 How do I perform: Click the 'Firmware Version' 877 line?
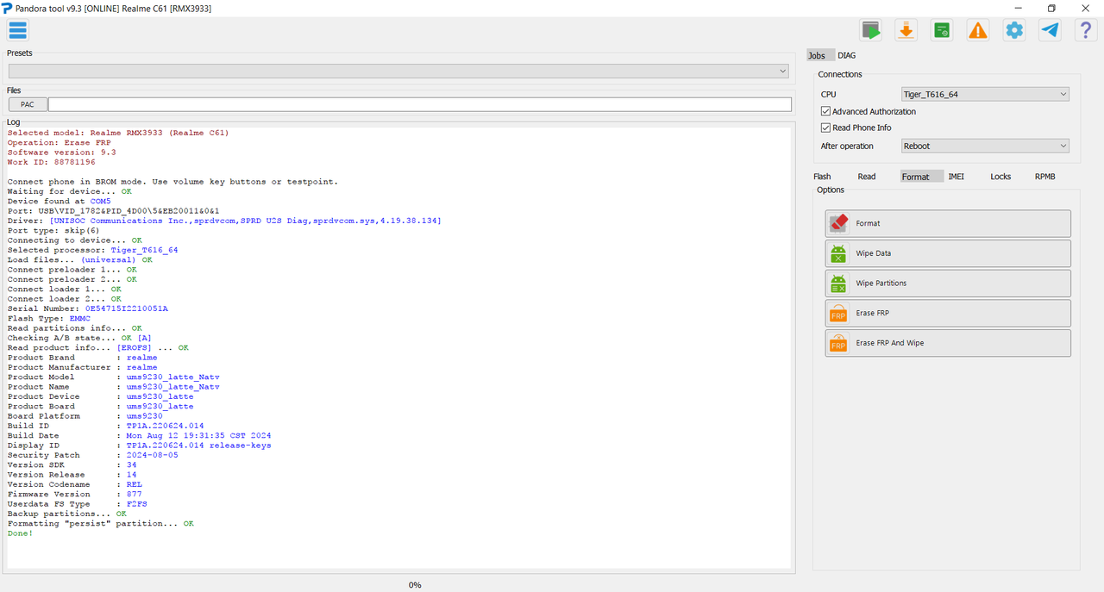click(74, 494)
